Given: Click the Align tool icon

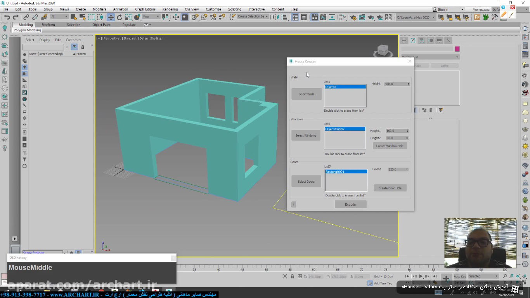Looking at the screenshot, I should click(285, 17).
